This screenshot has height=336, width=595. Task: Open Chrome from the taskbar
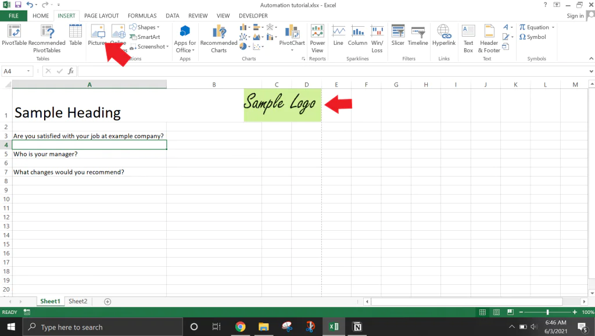(x=240, y=327)
